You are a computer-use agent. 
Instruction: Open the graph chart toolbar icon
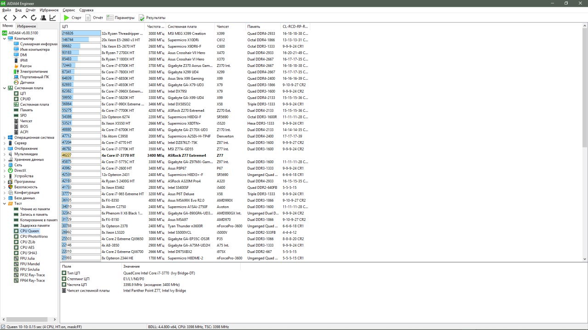[53, 17]
